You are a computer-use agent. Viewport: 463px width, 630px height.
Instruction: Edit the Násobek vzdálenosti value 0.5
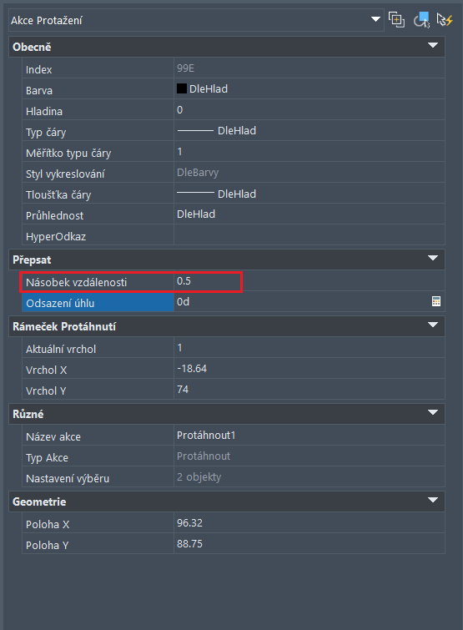pyautogui.click(x=310, y=281)
